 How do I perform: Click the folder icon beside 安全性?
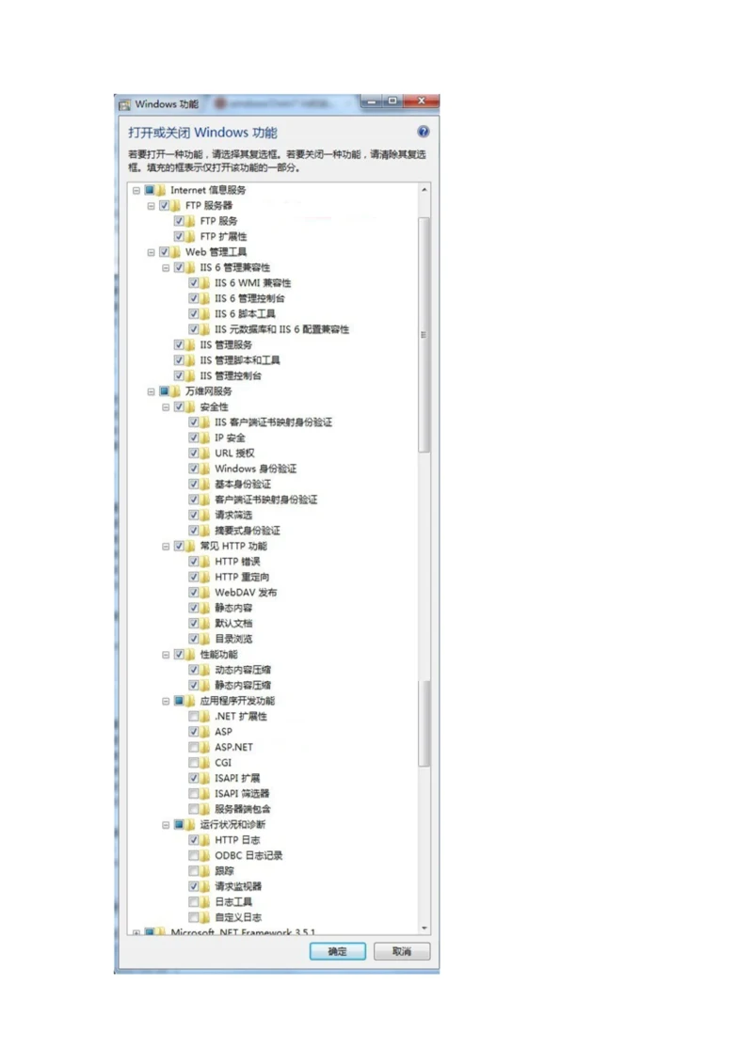[x=191, y=406]
